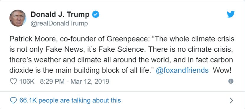245x109 pixels.
Task: Click the Mar 12, 2019 date
Action: (x=90, y=82)
